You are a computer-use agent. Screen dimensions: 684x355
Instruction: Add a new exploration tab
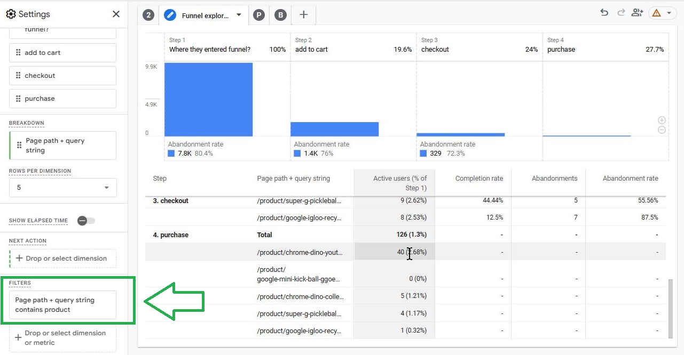click(304, 15)
